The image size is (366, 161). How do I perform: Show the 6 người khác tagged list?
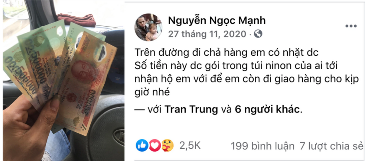[267, 110]
